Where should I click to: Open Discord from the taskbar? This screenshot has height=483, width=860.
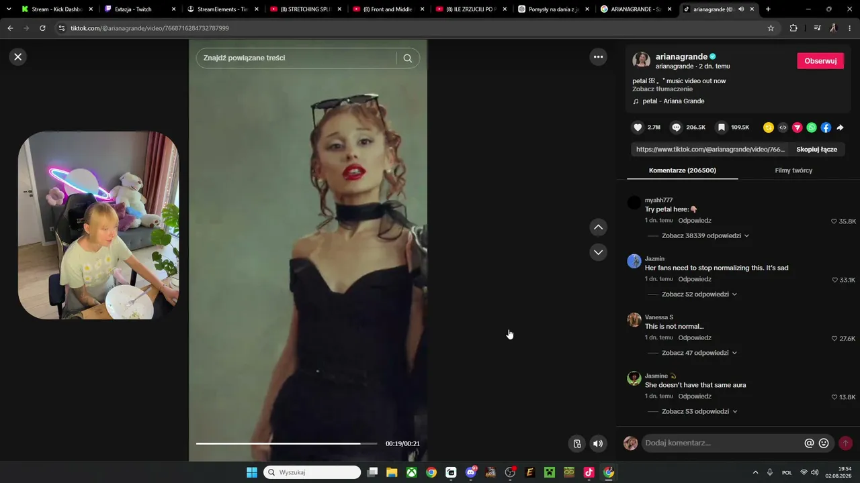471,472
